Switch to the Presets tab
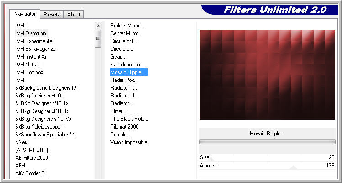342x183 pixels. pos(52,15)
